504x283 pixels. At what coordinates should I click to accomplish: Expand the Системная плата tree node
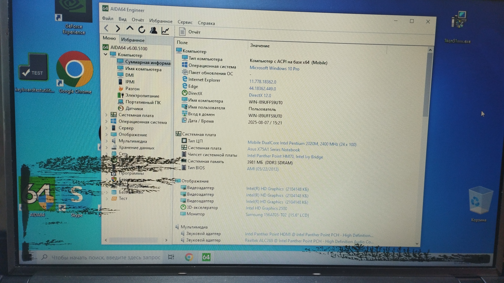106,115
